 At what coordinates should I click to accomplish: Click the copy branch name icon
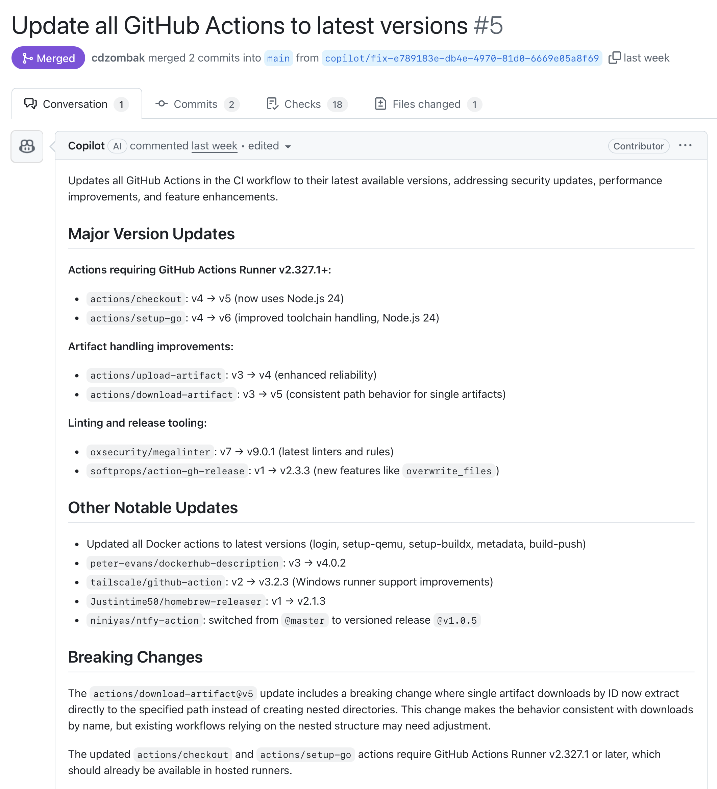click(614, 58)
